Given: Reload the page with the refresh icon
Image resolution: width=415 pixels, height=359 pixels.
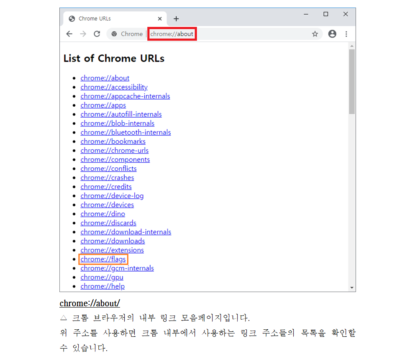Looking at the screenshot, I should coord(97,34).
